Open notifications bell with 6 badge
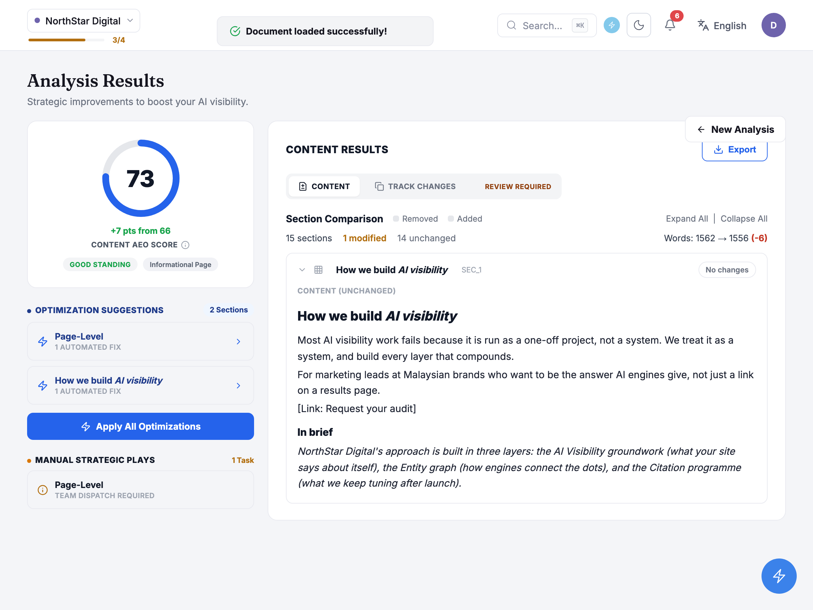The width and height of the screenshot is (813, 610). pos(670,25)
